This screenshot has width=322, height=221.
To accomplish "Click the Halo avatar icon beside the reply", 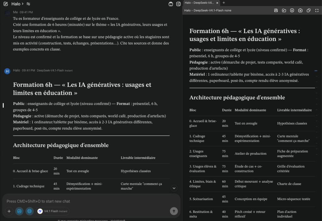I will tap(7, 71).
